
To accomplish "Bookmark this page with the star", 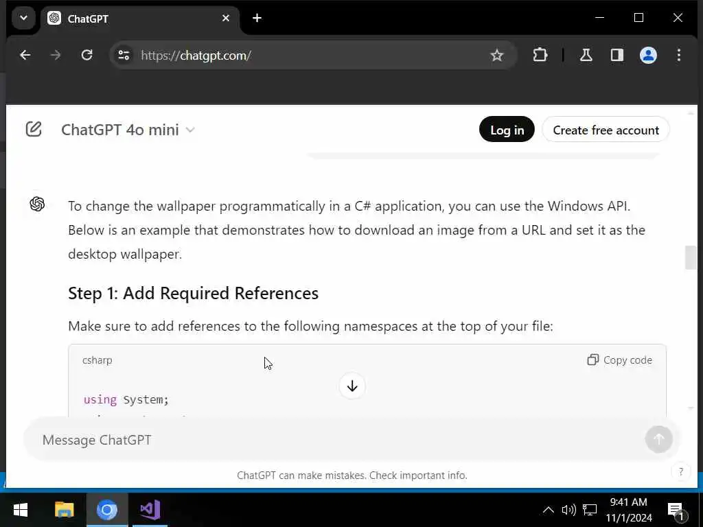I will click(496, 56).
